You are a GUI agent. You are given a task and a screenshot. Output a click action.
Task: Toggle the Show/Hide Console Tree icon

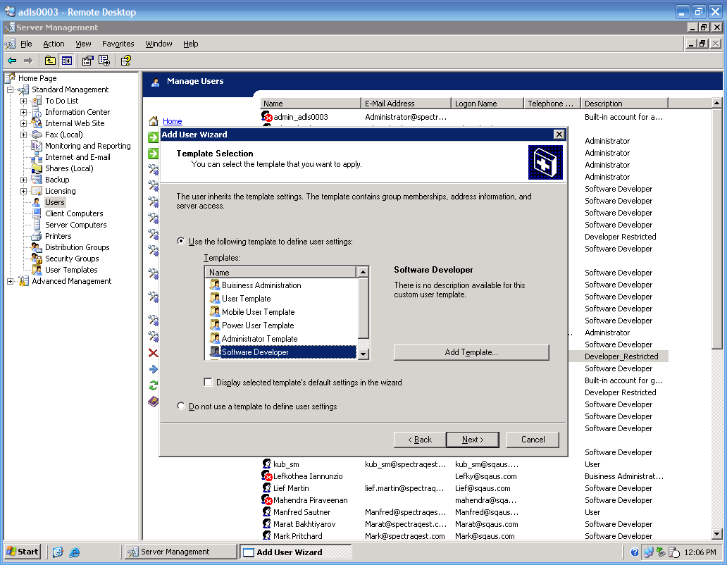coord(66,61)
